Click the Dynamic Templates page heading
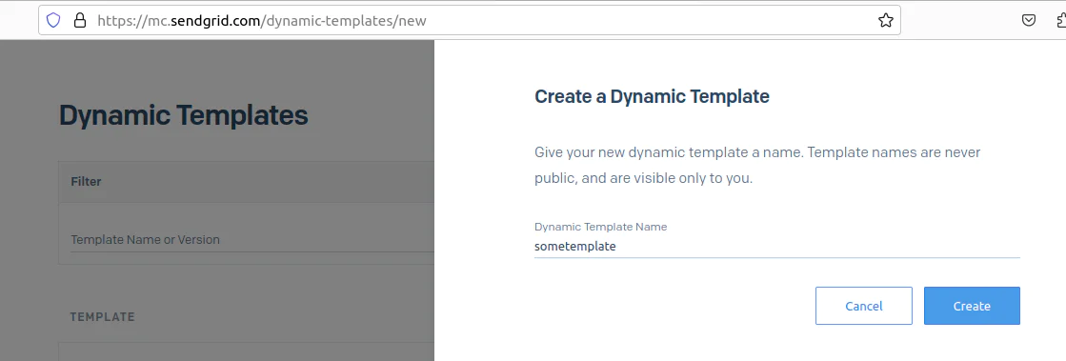The image size is (1066, 361). [184, 115]
